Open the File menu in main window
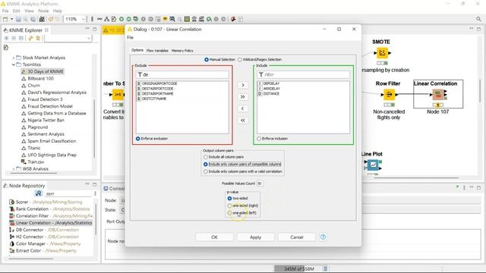486x273 pixels. (x=5, y=11)
